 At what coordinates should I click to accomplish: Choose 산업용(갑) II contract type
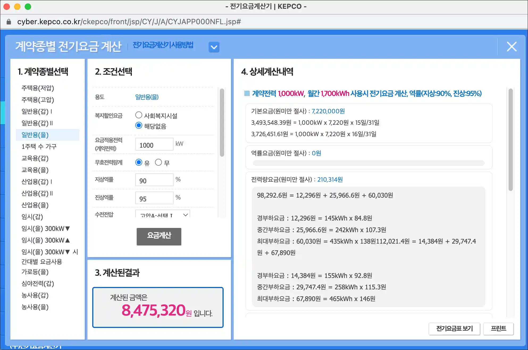[x=37, y=193]
